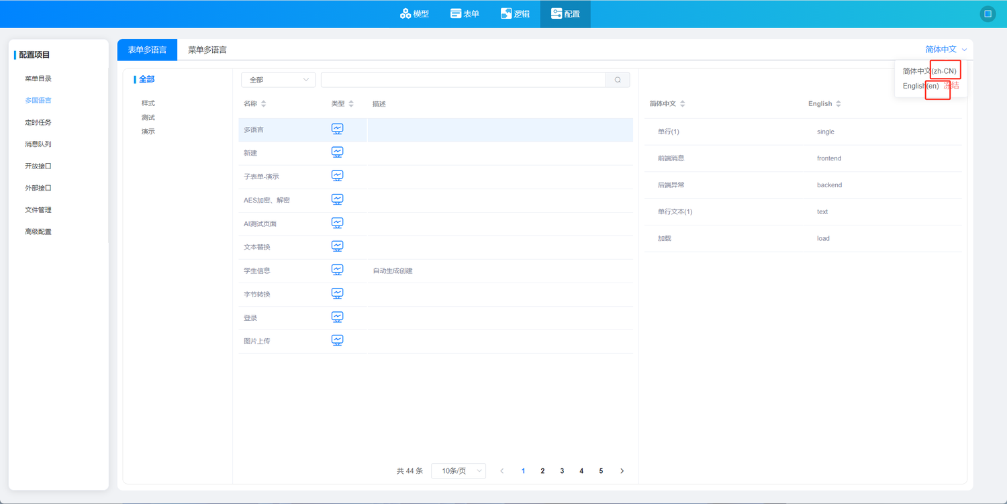Focus the search text field

pos(463,80)
